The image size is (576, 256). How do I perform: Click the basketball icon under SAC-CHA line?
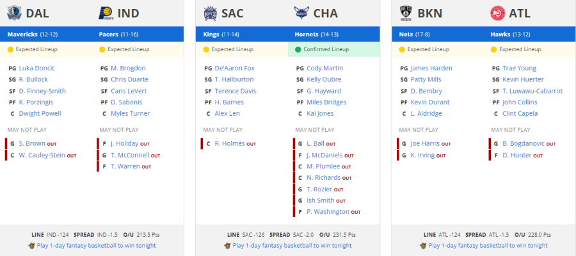[227, 245]
